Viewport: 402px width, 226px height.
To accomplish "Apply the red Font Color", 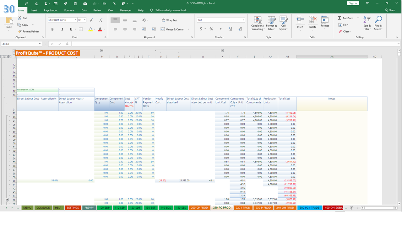I will 100,29.
